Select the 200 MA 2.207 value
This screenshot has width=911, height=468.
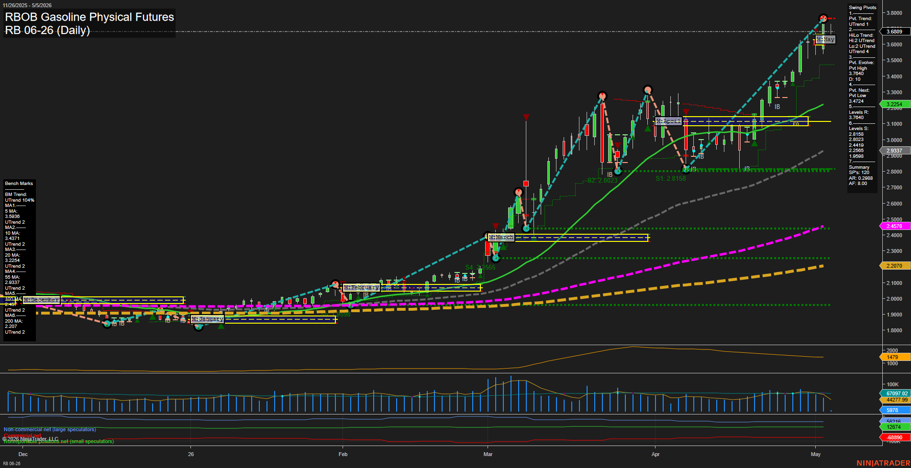(12, 324)
